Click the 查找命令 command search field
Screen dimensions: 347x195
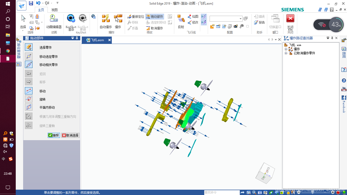point(221,192)
